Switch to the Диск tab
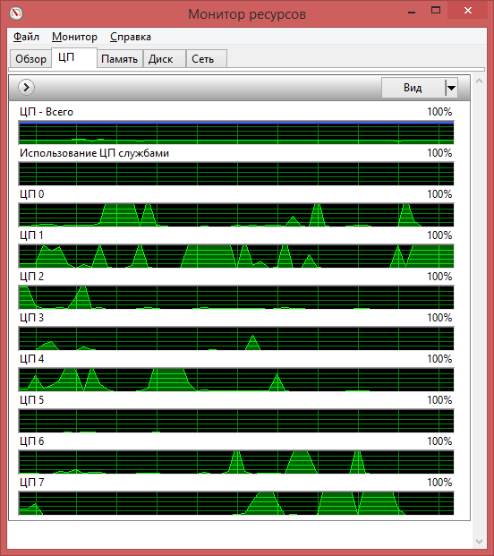This screenshot has width=494, height=556. click(x=165, y=59)
